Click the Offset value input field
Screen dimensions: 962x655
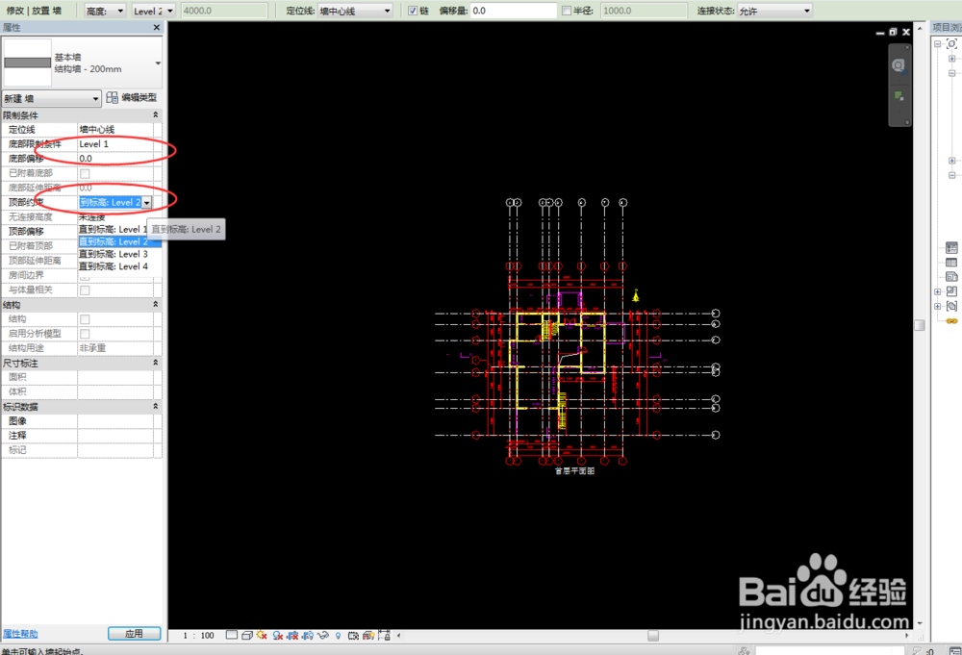coord(514,11)
